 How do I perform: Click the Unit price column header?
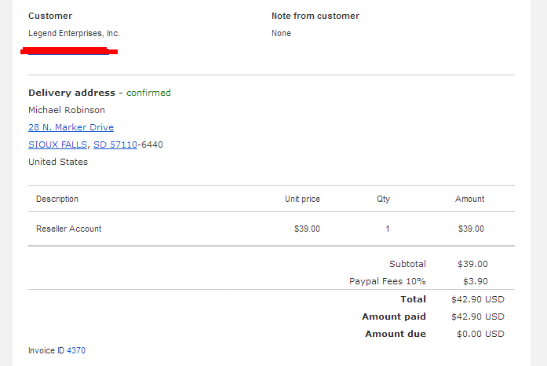[x=302, y=199]
